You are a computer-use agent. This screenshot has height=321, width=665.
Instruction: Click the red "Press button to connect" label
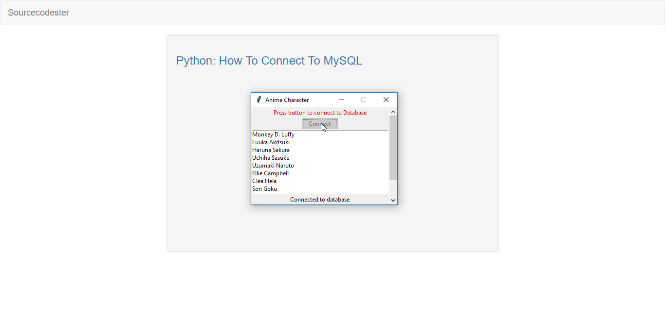coord(320,113)
